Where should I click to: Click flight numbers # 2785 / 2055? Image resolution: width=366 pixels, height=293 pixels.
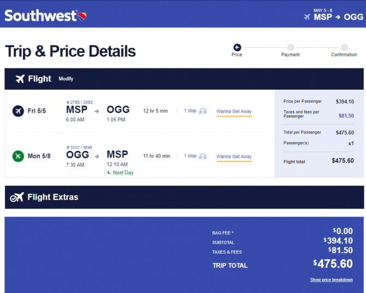(x=80, y=102)
